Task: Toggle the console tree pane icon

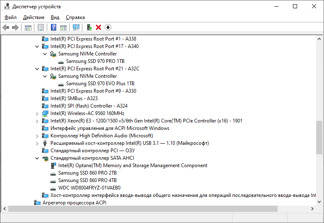Action: (x=28, y=27)
